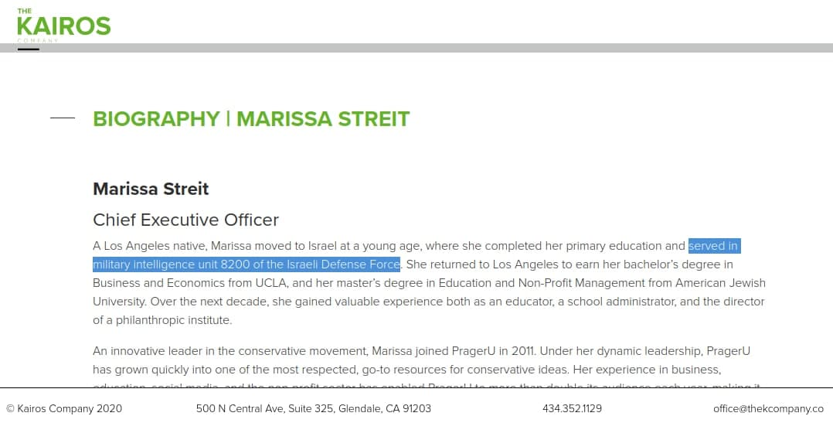
Task: Click the highlighted unit 8200 text selection
Action: 246,264
